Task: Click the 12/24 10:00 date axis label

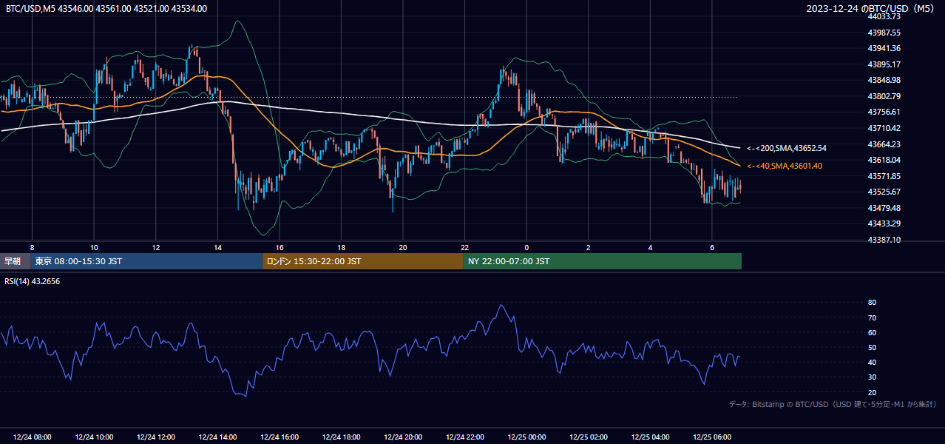Action: pos(94,437)
